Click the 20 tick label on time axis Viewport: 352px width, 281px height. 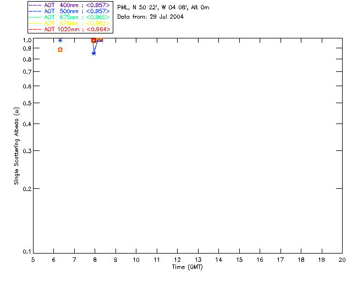tap(342, 259)
